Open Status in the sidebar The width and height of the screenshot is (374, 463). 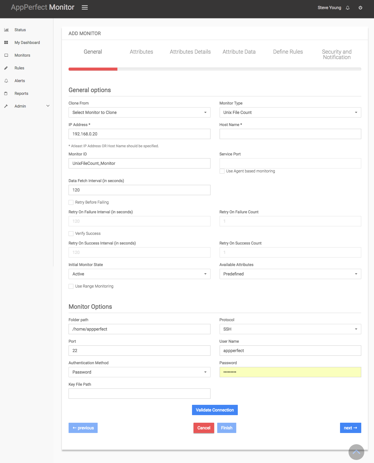[x=20, y=30]
